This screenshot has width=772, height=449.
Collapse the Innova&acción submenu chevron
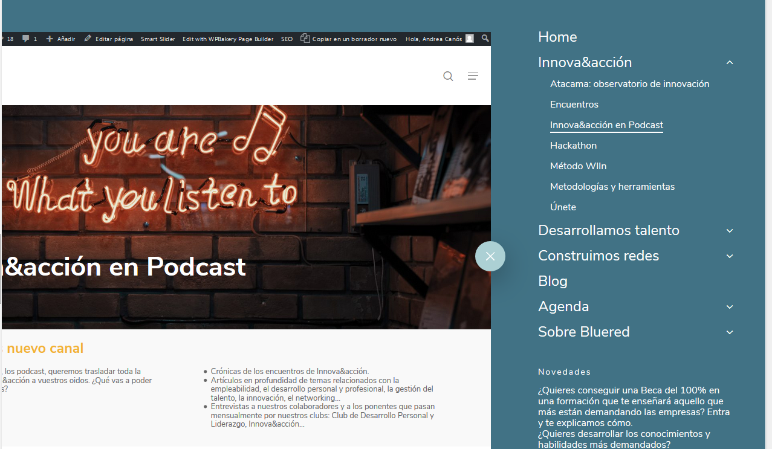click(x=730, y=62)
